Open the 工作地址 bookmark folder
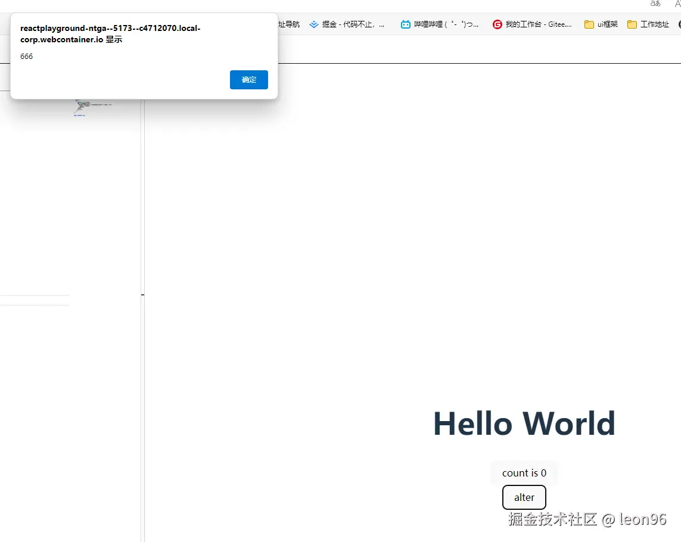The height and width of the screenshot is (542, 681). [x=648, y=24]
